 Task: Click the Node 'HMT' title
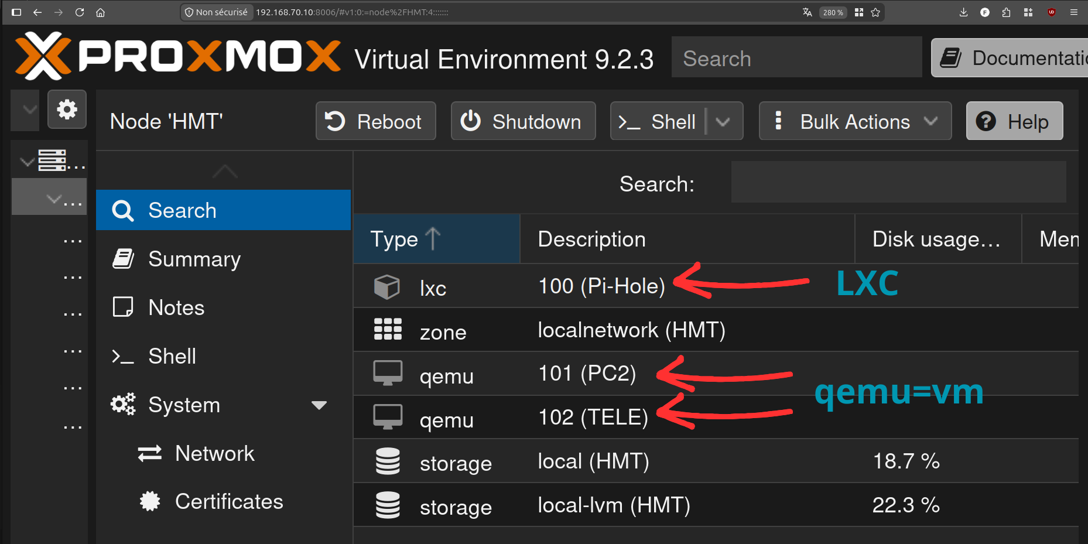166,121
